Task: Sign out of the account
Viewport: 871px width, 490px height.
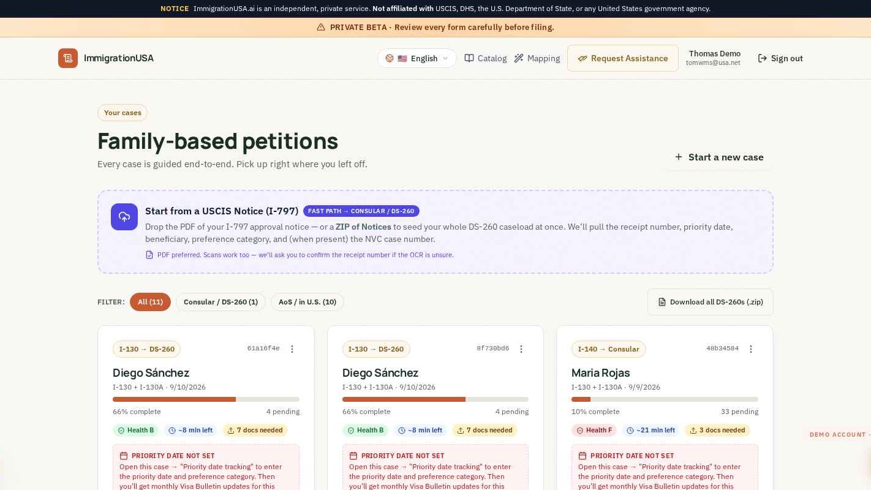Action: click(780, 58)
